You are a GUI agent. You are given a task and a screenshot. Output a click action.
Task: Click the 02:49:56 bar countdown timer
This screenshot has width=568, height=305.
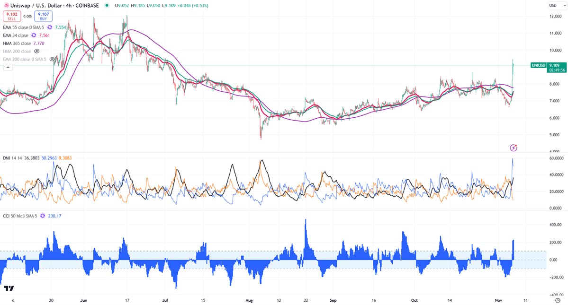557,70
